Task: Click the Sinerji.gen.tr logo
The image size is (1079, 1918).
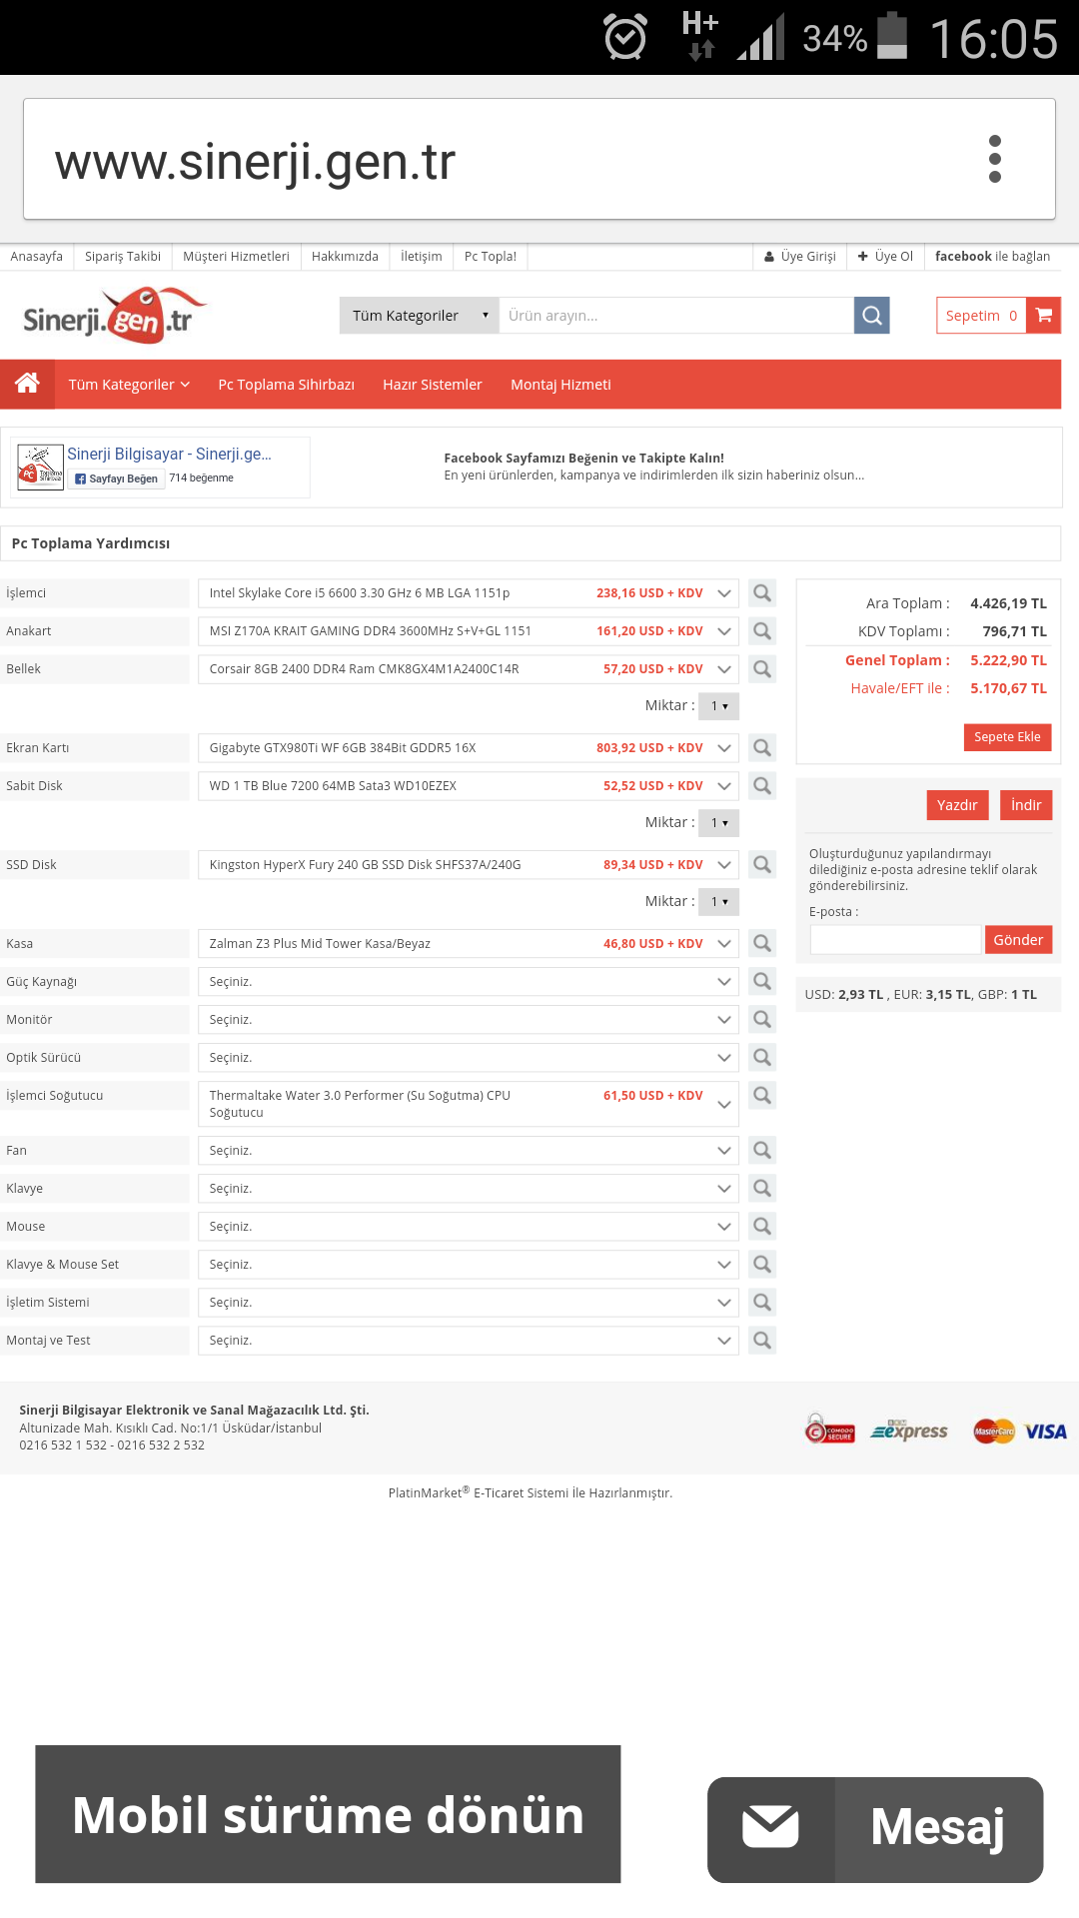Action: pyautogui.click(x=114, y=316)
